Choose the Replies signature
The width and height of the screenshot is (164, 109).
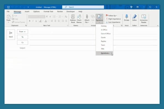pos(104,41)
